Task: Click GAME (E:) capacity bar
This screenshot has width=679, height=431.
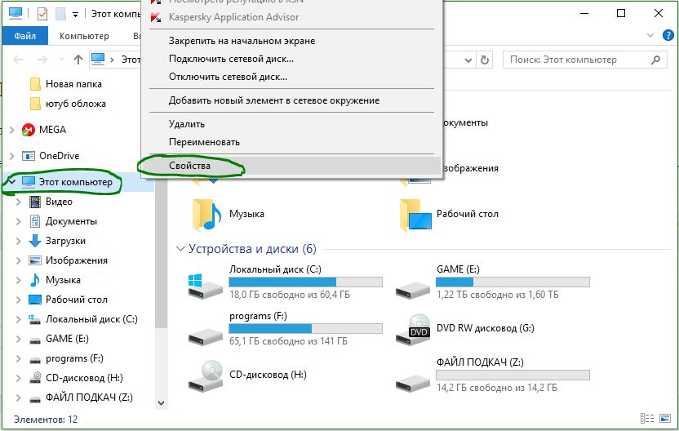Action: pyautogui.click(x=513, y=282)
